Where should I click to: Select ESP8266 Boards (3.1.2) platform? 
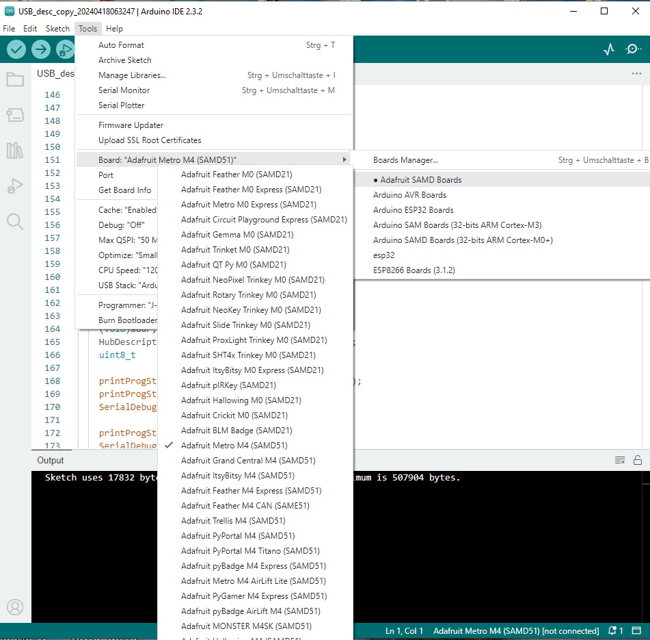coord(502,270)
